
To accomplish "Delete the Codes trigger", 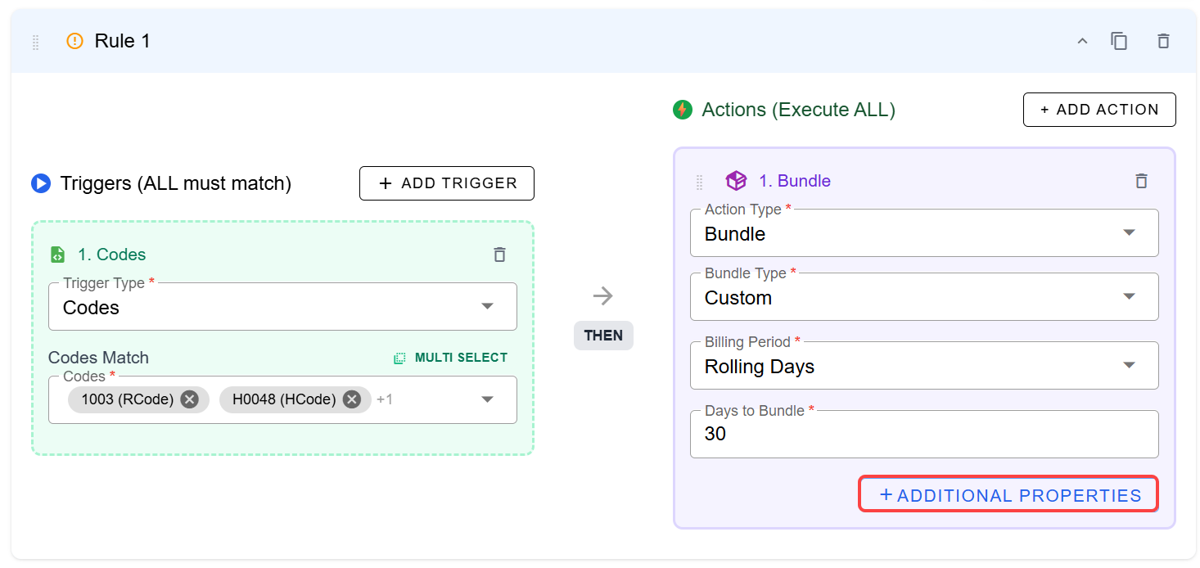I will tap(499, 255).
